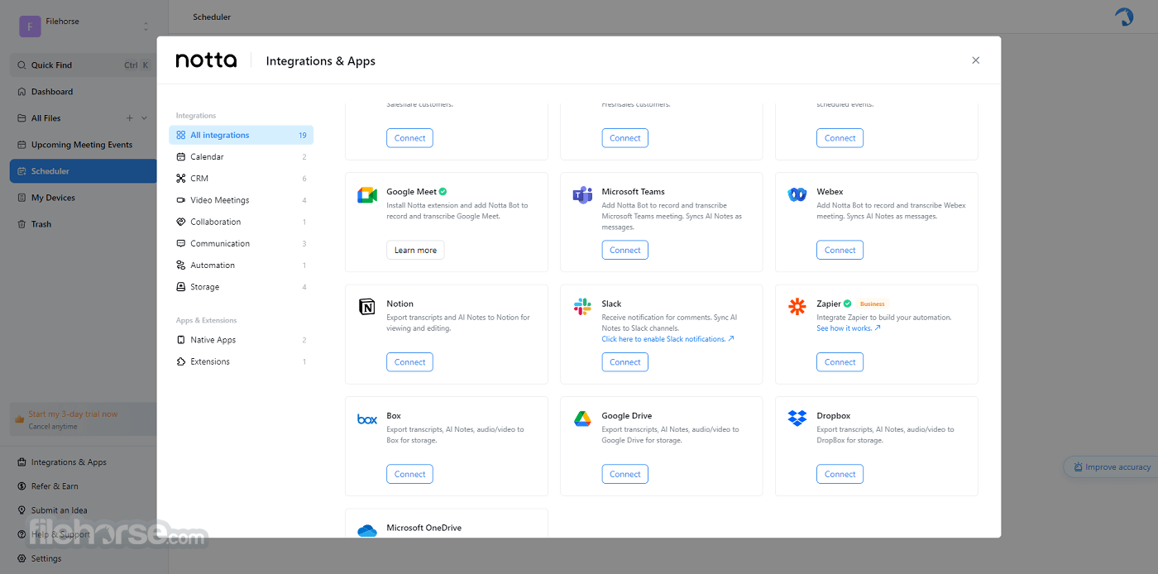Click Connect on the Freshsales card
Screen dimensions: 1158x574
point(624,138)
